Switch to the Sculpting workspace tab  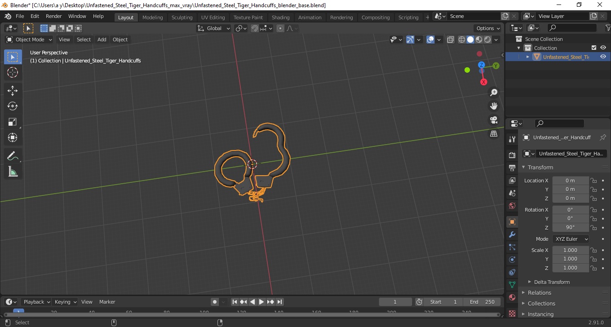182,18
